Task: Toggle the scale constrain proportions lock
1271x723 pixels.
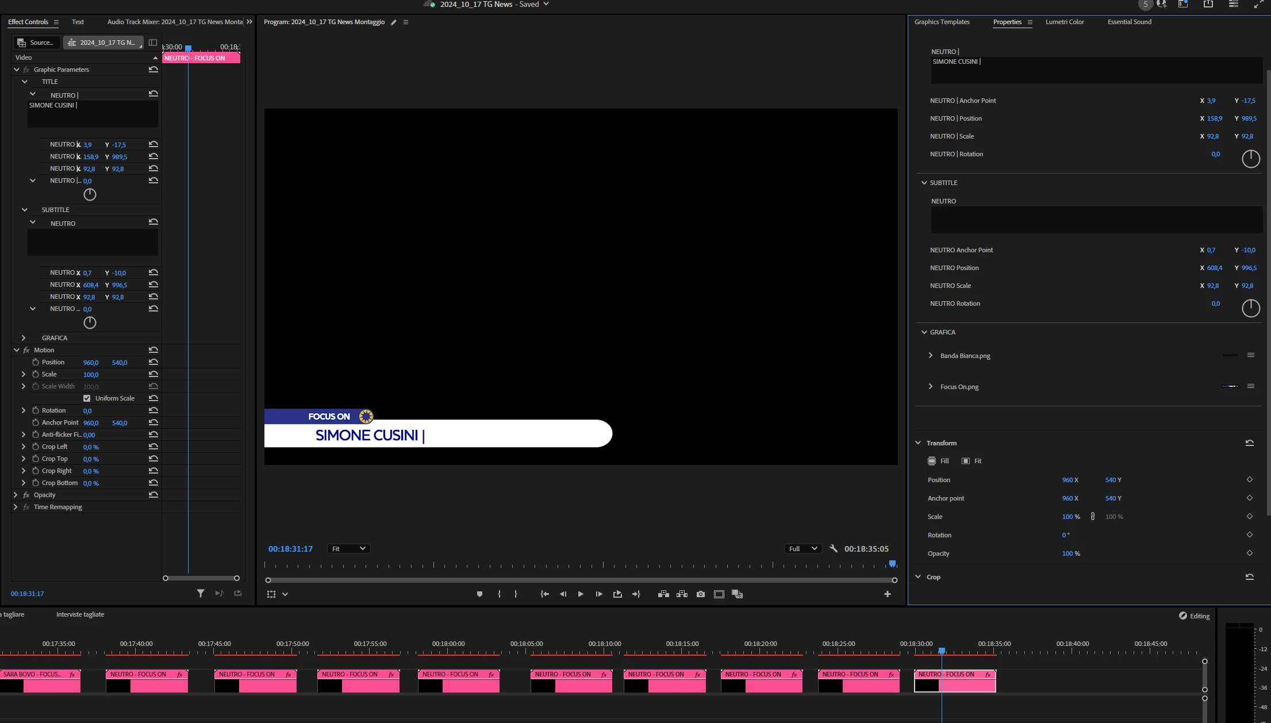Action: (x=1092, y=517)
